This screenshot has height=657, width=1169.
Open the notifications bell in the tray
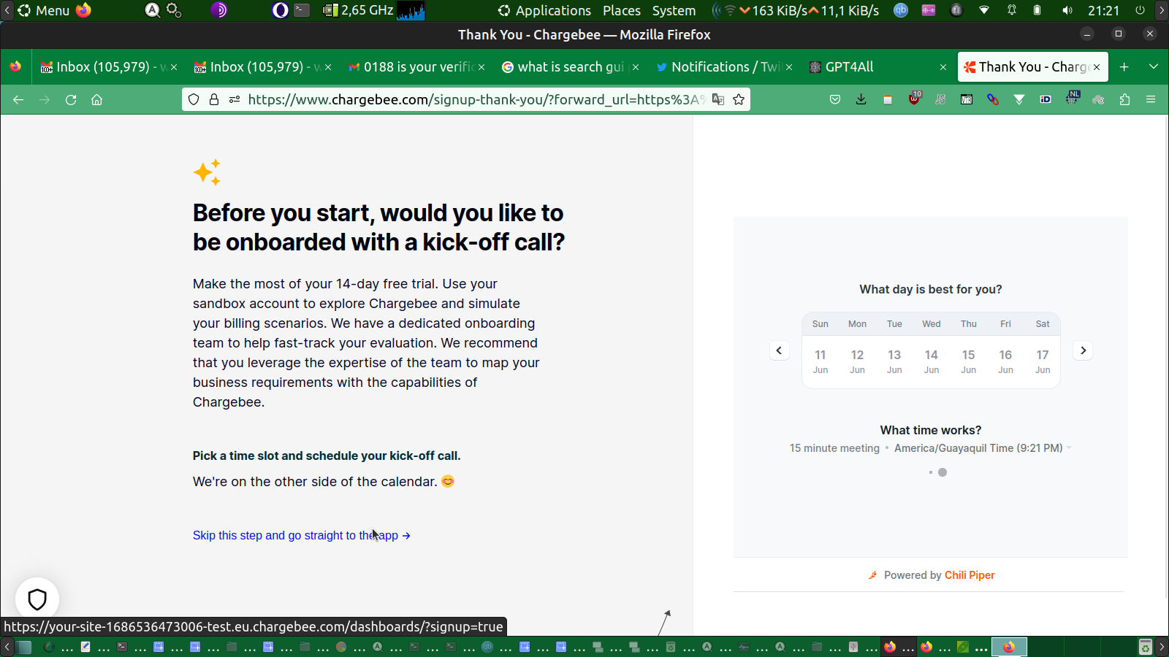tap(1012, 10)
